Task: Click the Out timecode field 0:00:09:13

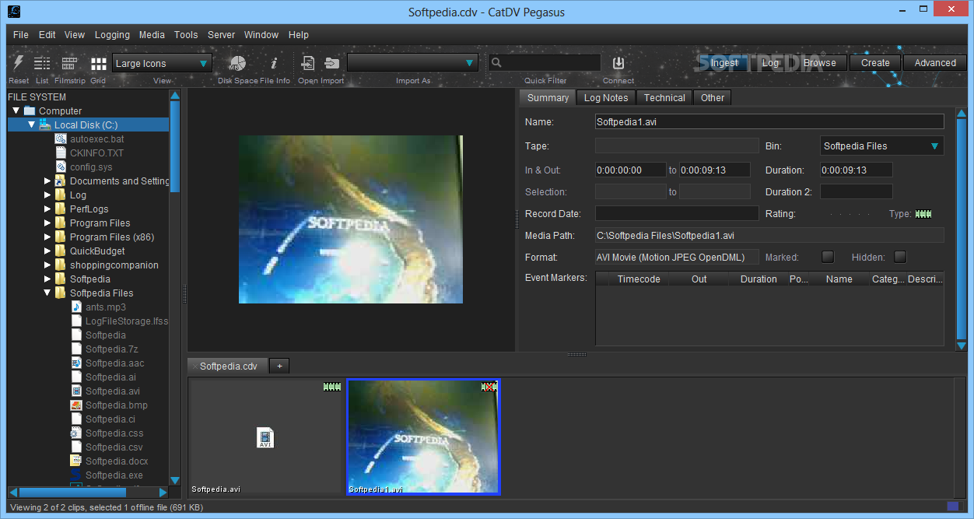Action: point(715,170)
